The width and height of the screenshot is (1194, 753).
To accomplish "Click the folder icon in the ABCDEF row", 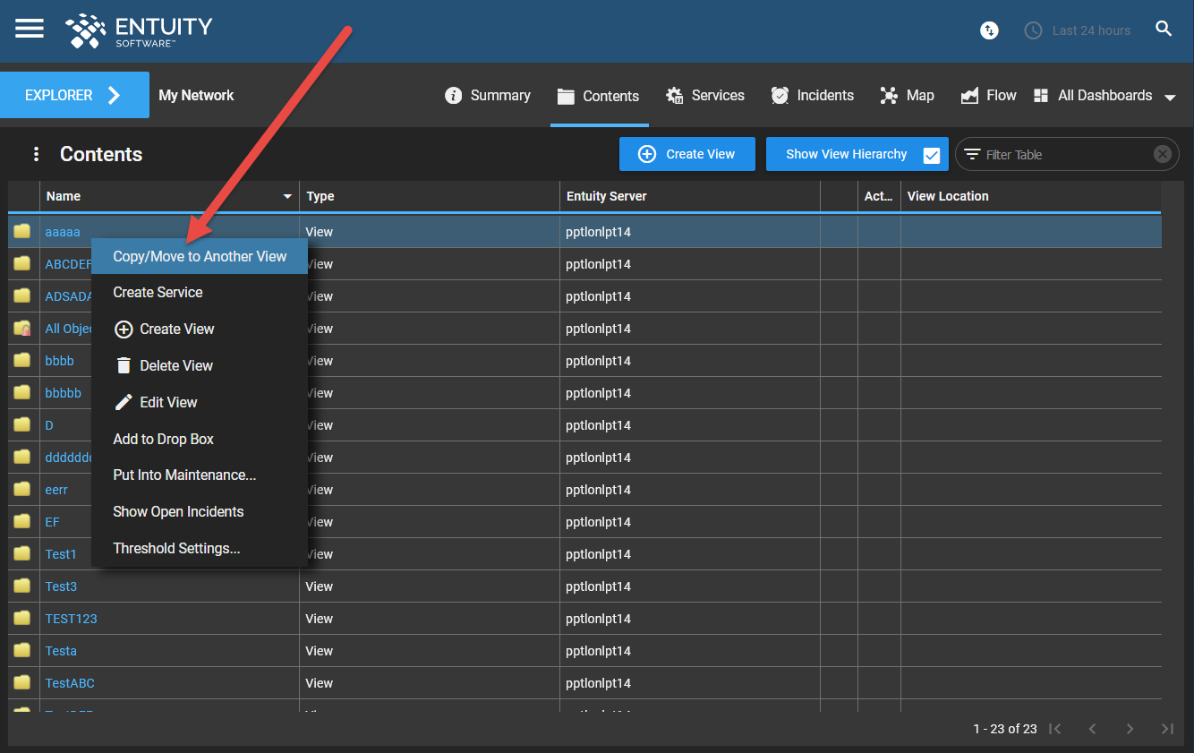I will [x=22, y=264].
